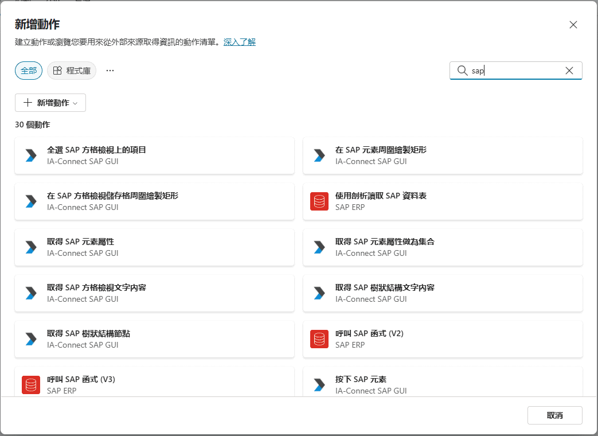Viewport: 598px width, 436px height.
Task: Click the red database icon for 呼叫 SAP 函式 (V2)
Action: tap(319, 339)
